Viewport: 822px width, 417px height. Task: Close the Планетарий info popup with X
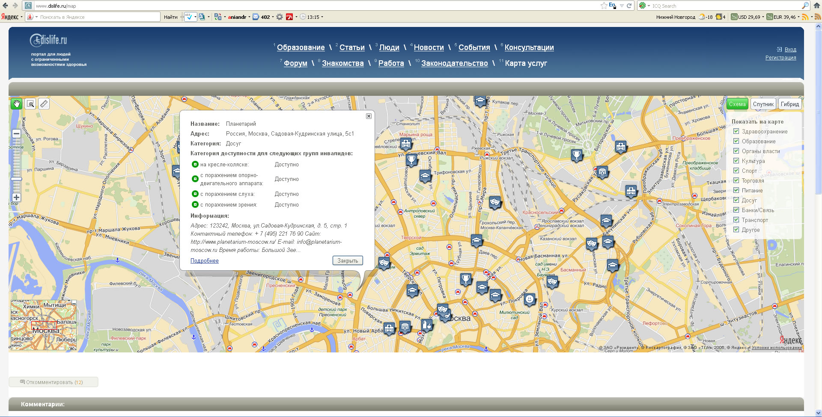[x=369, y=116]
